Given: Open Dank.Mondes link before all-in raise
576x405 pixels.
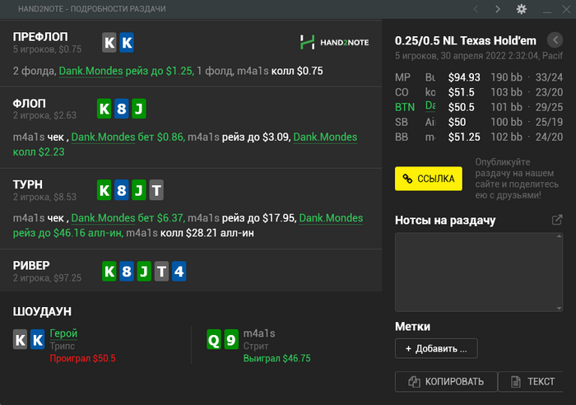Looking at the screenshot, I should click(x=331, y=217).
